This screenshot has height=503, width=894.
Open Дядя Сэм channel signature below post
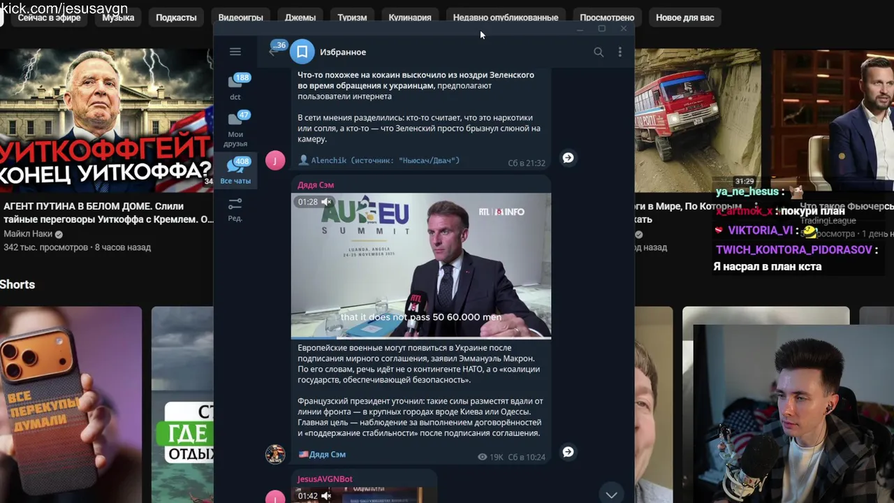[323, 454]
